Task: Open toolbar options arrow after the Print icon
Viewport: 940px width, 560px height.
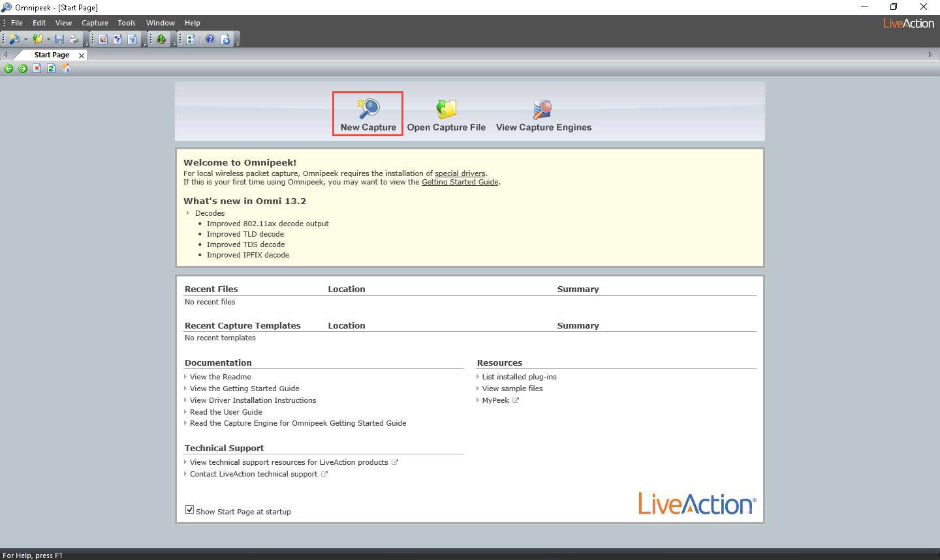Action: tap(86, 42)
